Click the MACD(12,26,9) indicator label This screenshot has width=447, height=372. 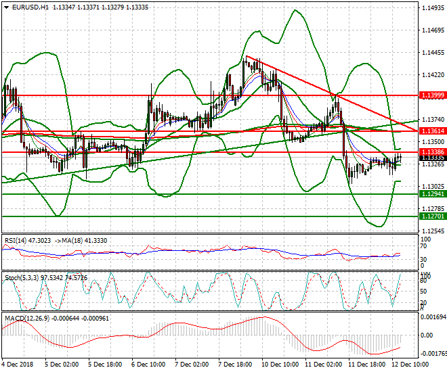tap(24, 317)
